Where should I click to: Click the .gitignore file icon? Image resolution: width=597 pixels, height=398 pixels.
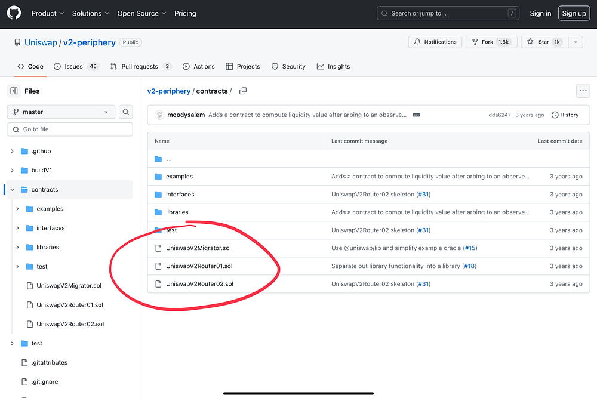click(24, 382)
